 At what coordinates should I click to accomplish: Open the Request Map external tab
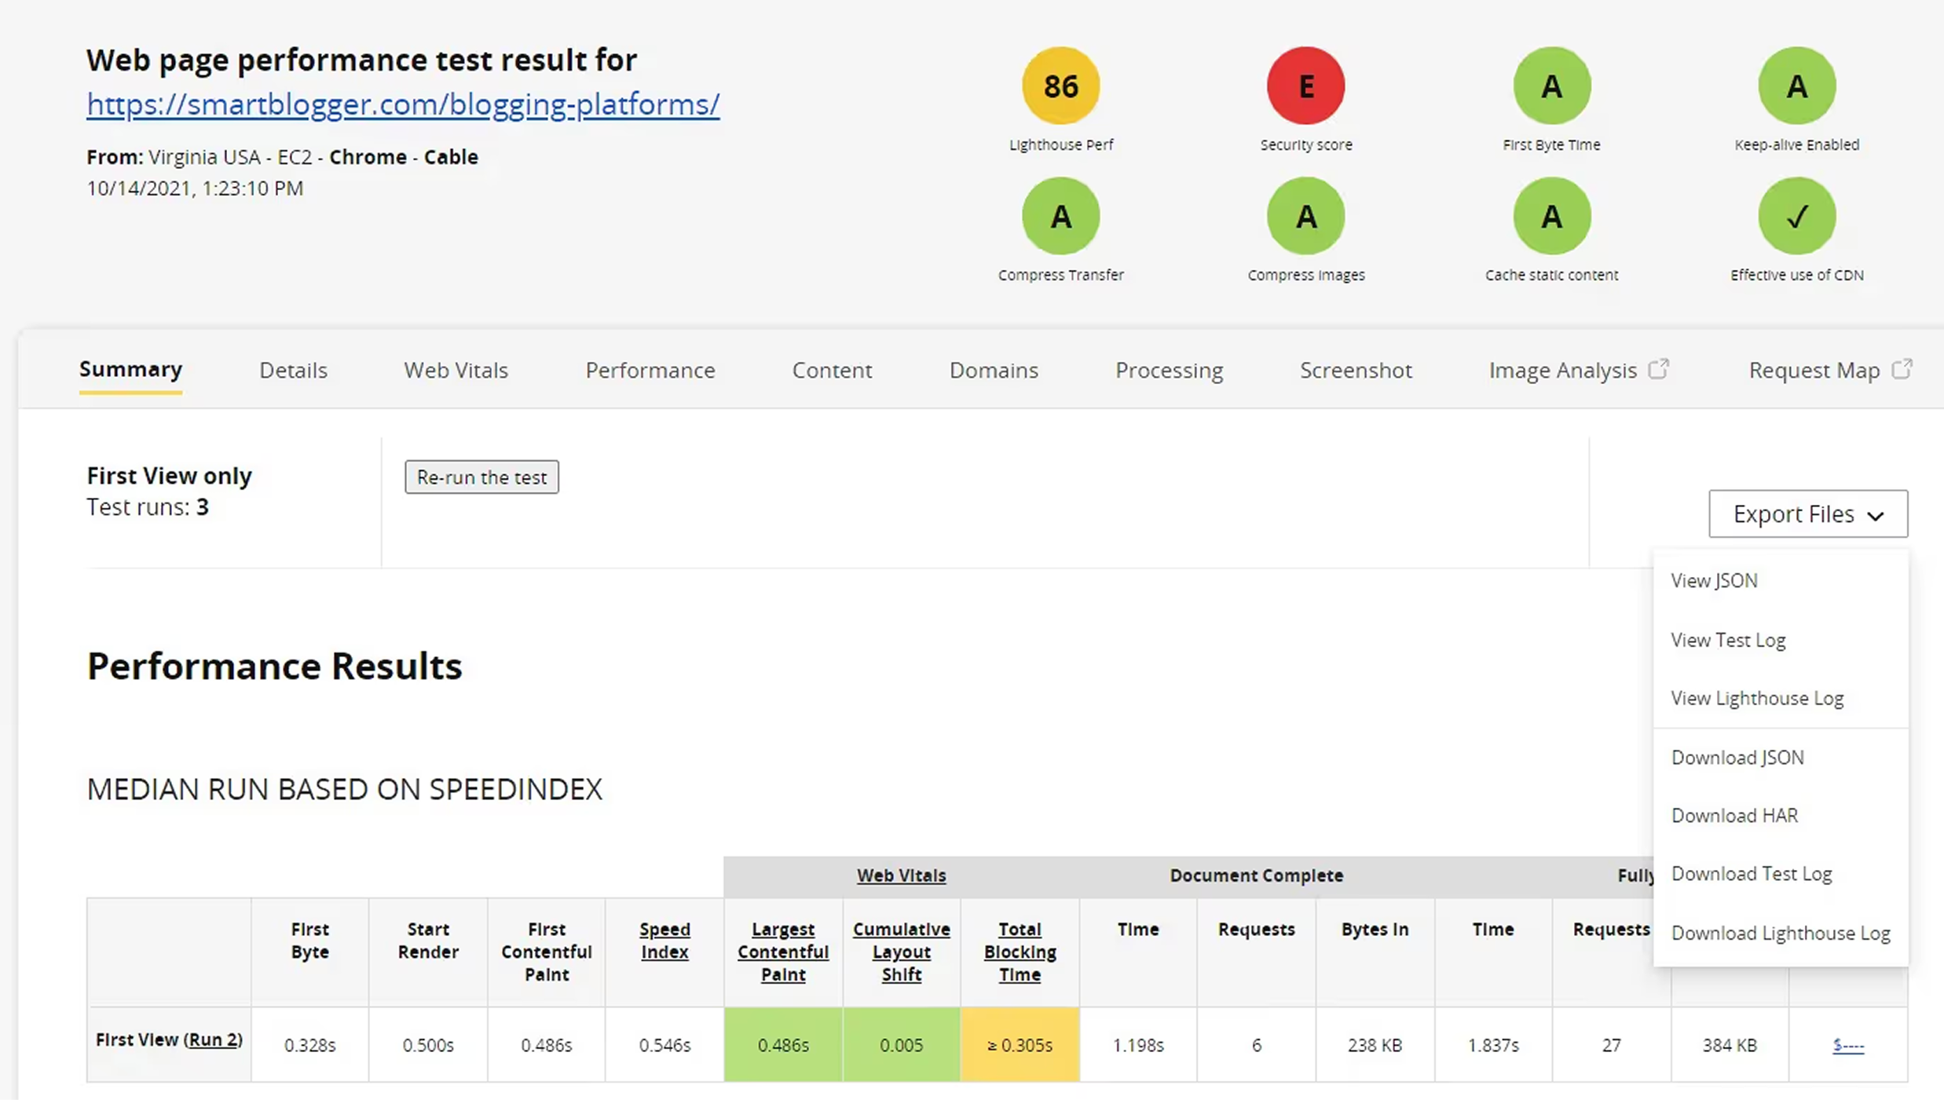pos(1830,370)
